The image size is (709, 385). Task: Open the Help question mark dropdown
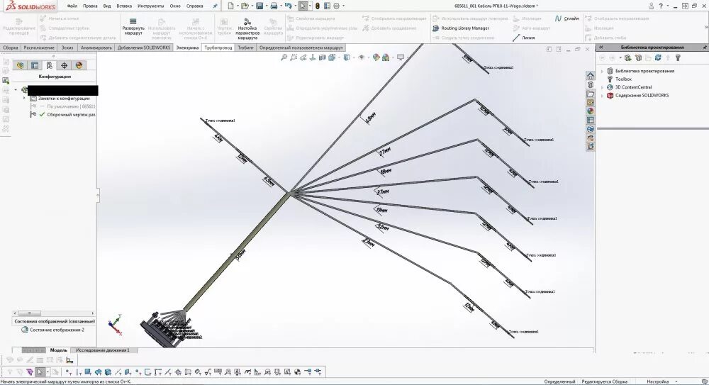[x=668, y=6]
